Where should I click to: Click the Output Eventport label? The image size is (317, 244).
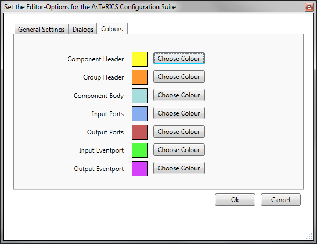click(99, 169)
